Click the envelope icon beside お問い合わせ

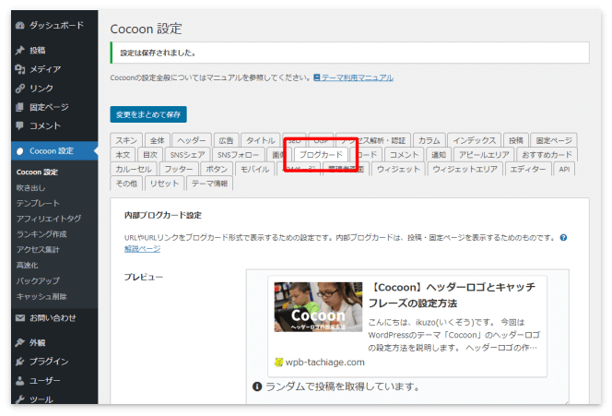pyautogui.click(x=20, y=318)
